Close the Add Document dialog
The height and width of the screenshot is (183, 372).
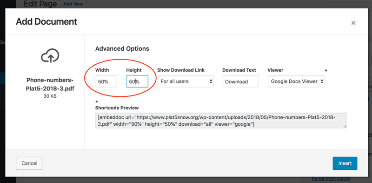[353, 23]
